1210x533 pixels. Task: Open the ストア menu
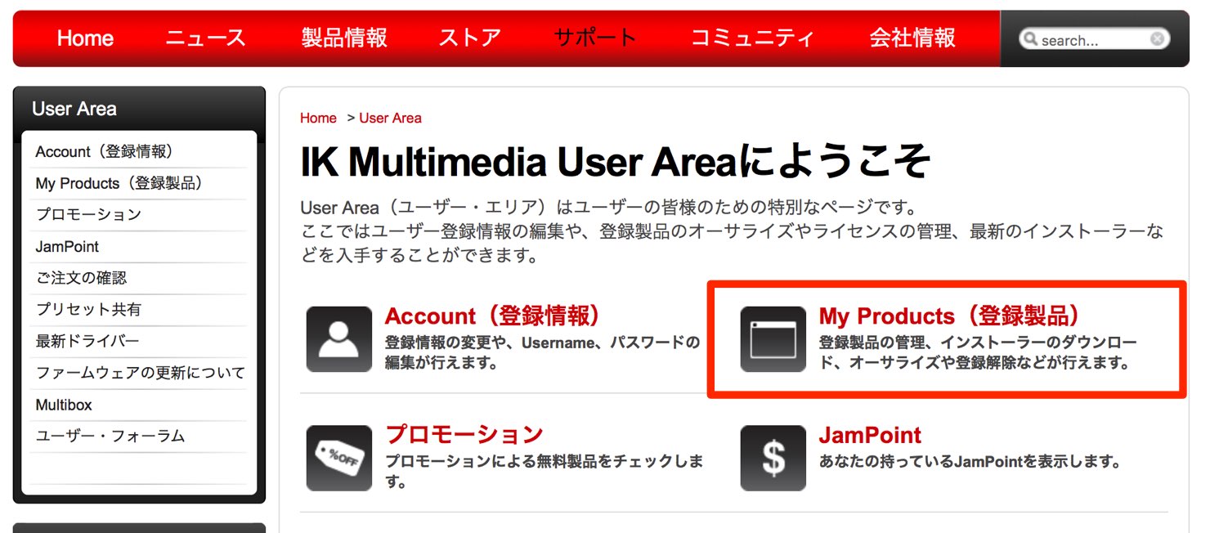[470, 38]
